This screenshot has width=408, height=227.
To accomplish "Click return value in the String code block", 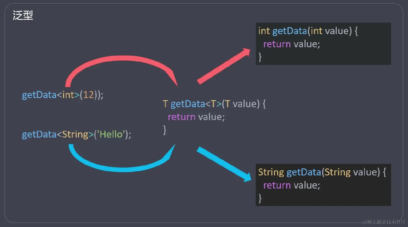I will (292, 185).
